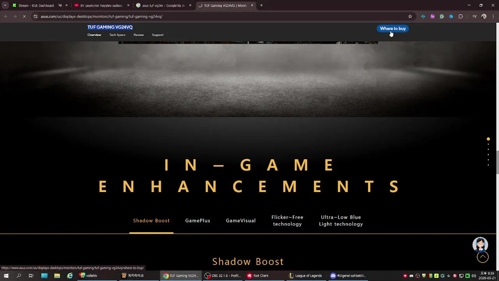Switch to vollehtv taskbar window
The height and width of the screenshot is (281, 499).
coord(97,276)
